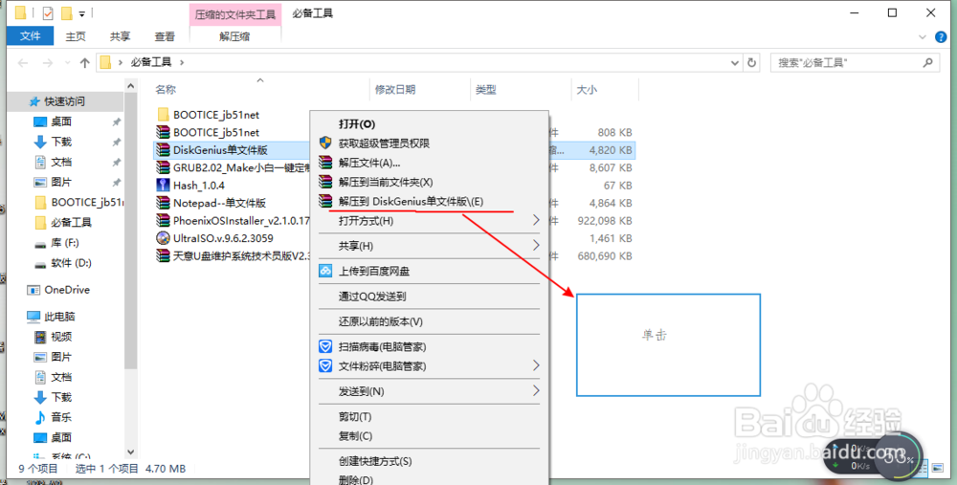Expand the 打开方式(H) submenu arrow

536,220
